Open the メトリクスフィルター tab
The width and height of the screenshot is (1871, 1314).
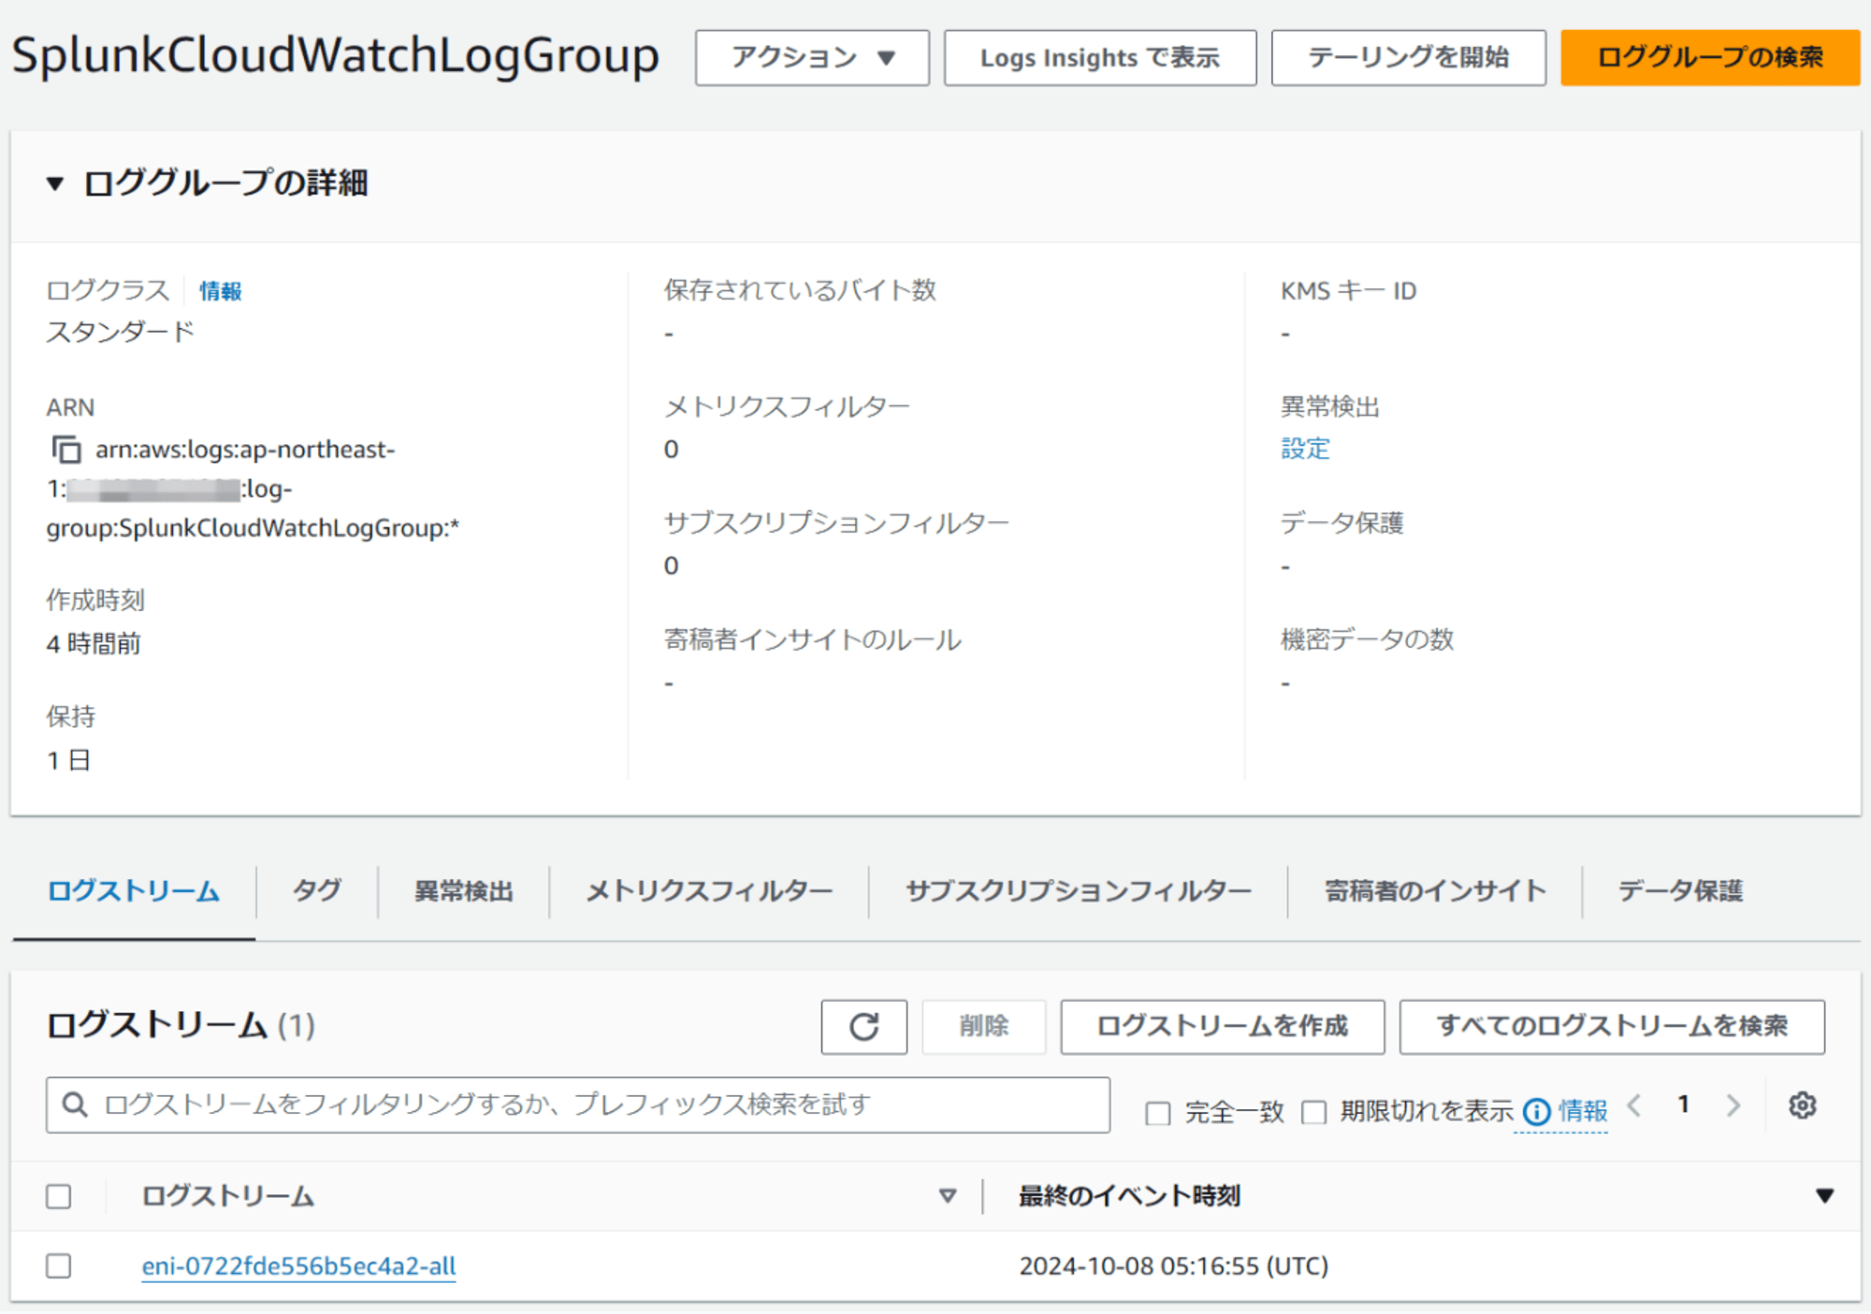pyautogui.click(x=709, y=891)
